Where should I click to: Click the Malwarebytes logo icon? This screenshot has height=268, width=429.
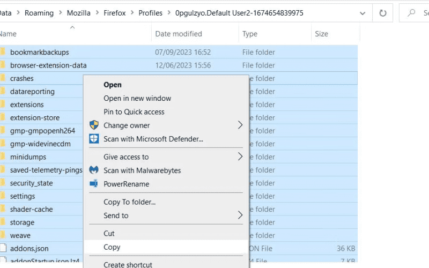pyautogui.click(x=94, y=170)
